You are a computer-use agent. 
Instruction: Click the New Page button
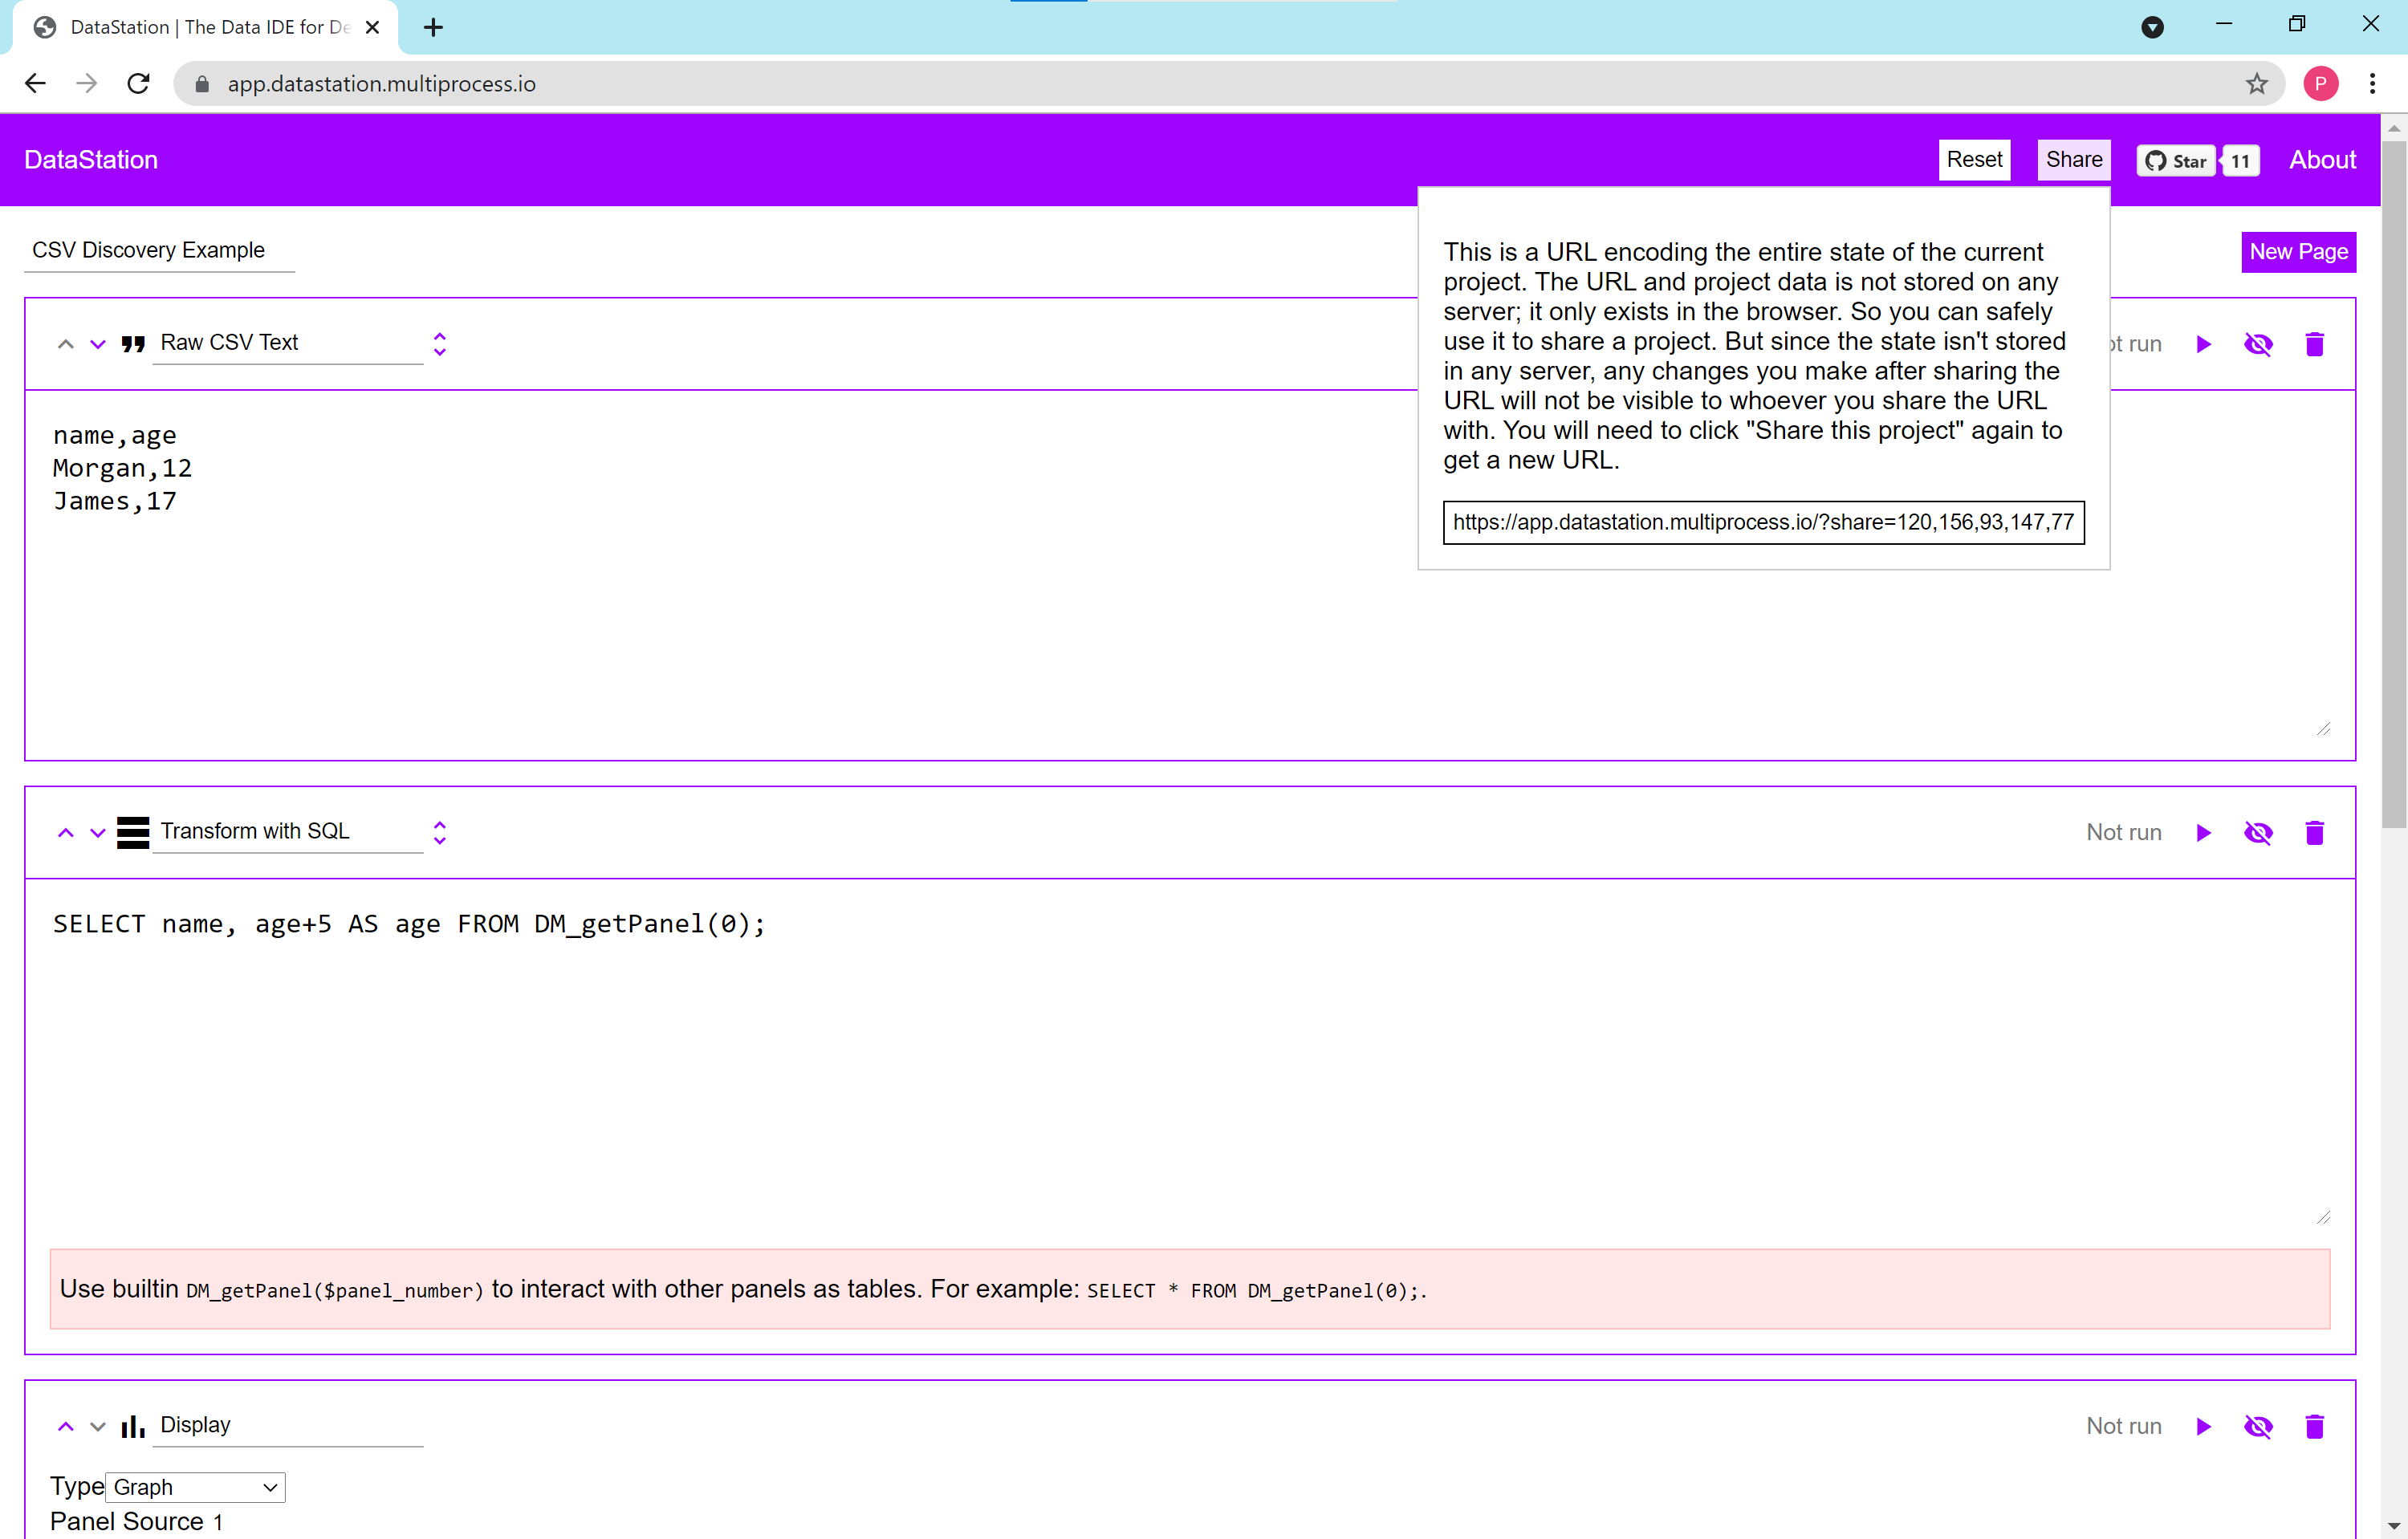click(2298, 252)
